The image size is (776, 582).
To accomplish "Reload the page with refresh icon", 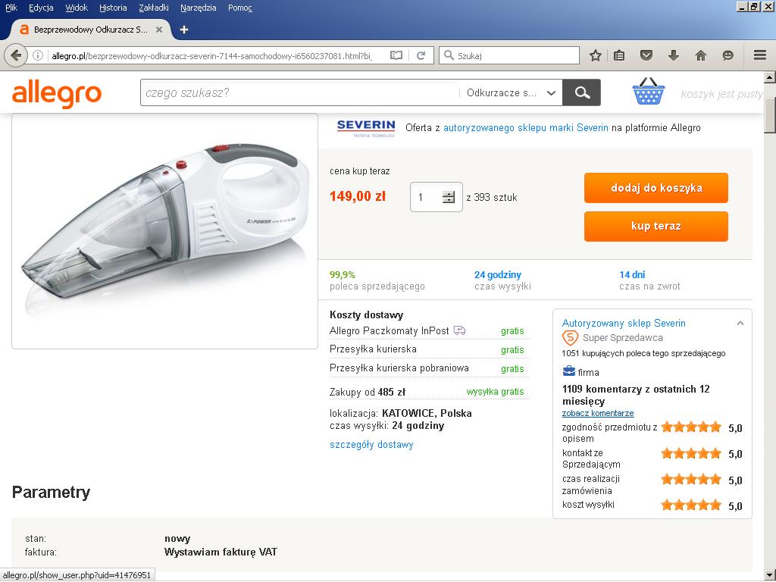I will point(421,55).
